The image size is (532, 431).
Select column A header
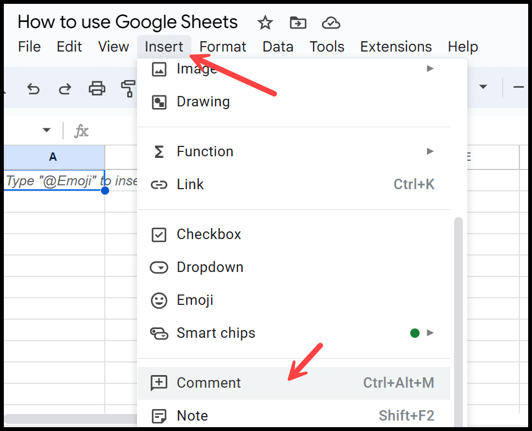54,157
